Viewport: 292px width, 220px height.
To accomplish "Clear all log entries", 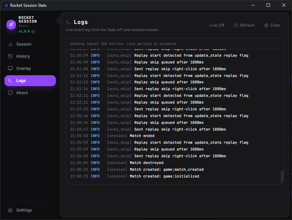I will pyautogui.click(x=272, y=25).
